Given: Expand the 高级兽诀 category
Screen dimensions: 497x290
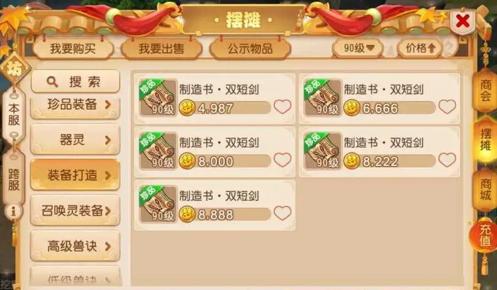Looking at the screenshot, I should click(75, 246).
